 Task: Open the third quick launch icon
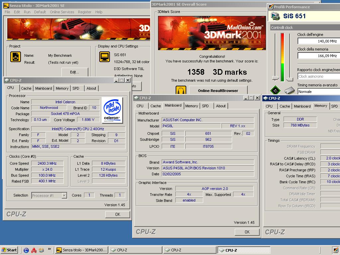tap(41, 250)
